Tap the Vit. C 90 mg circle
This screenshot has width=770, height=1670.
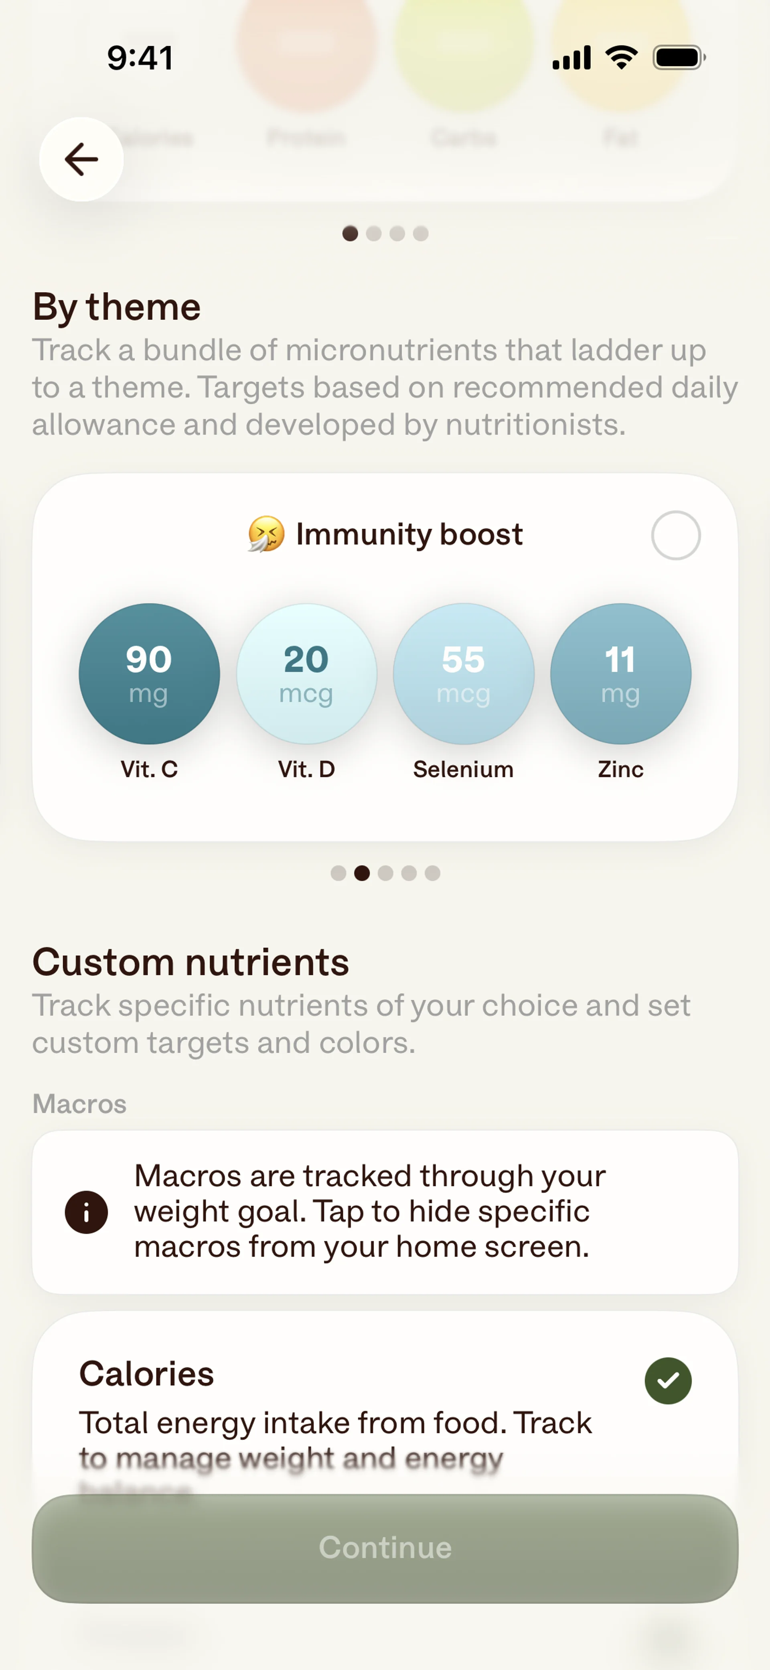click(x=149, y=674)
